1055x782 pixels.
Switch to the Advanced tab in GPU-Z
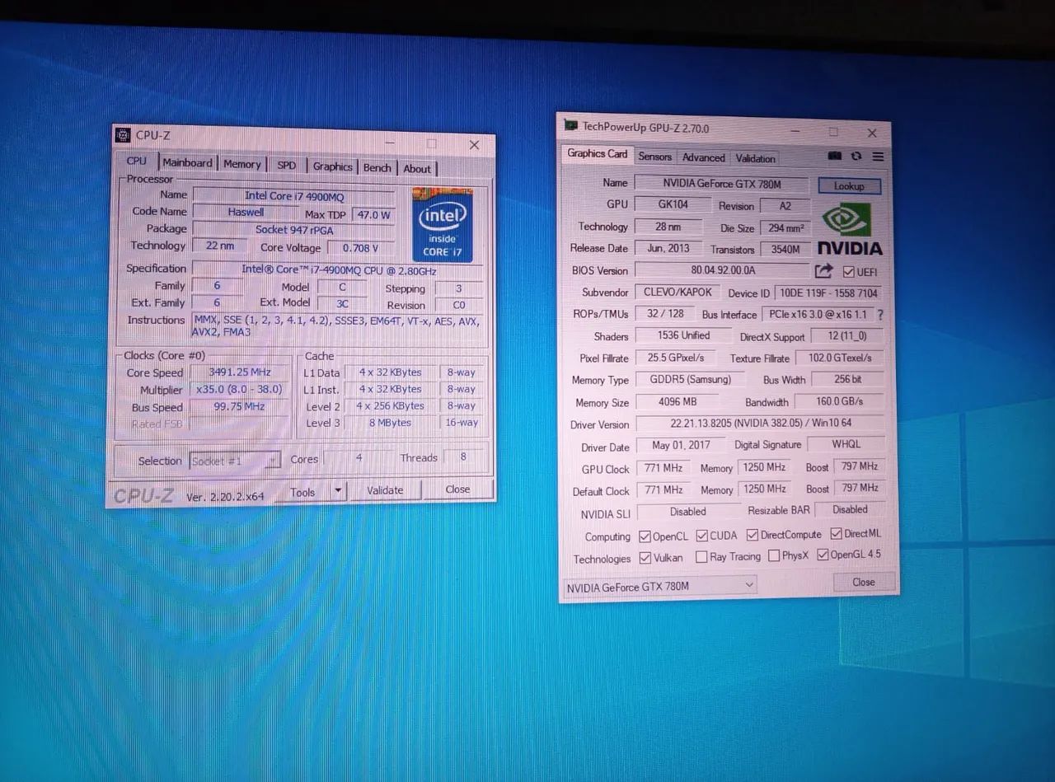pos(703,157)
